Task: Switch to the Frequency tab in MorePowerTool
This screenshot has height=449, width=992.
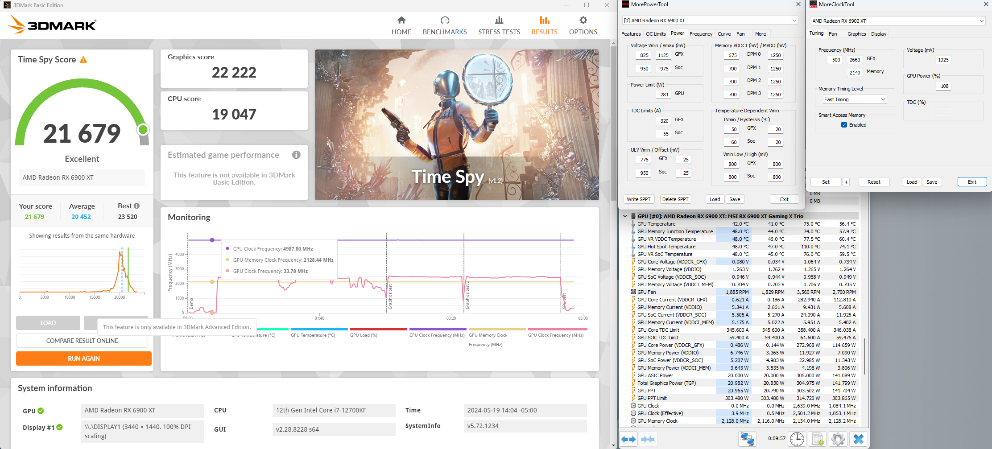Action: (701, 34)
